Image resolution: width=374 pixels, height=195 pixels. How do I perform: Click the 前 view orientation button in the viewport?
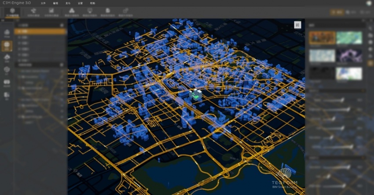(297, 25)
